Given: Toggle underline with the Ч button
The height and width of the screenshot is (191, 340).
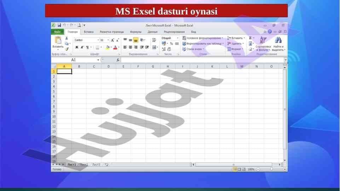Looking at the screenshot, I should click(87, 47).
